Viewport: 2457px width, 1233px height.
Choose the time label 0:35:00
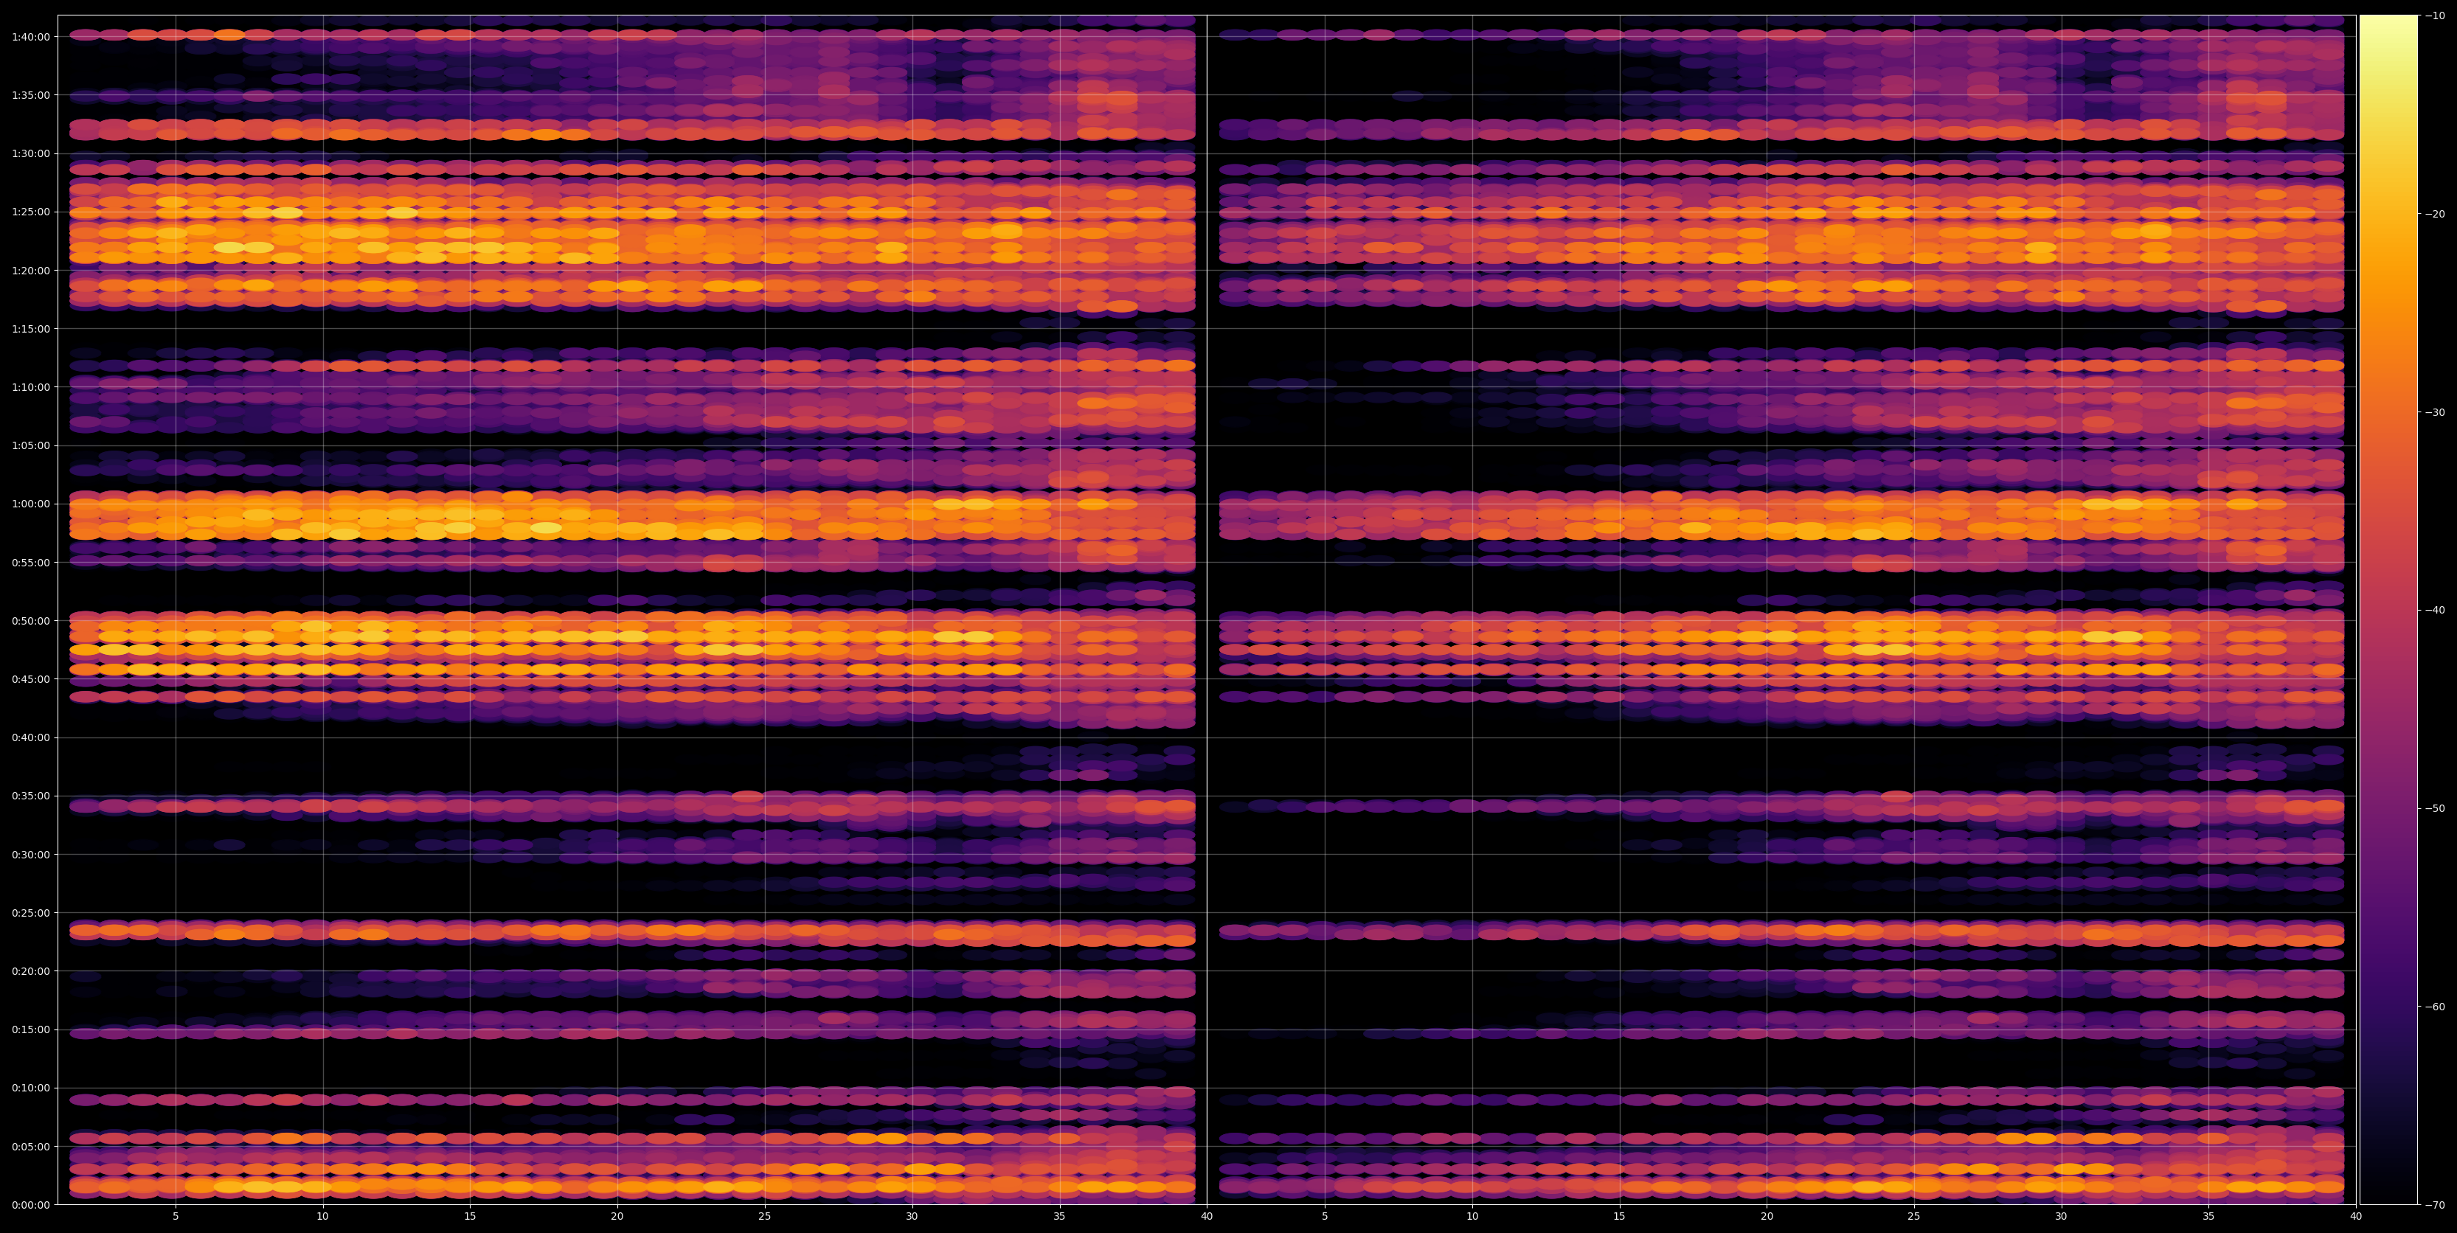click(x=30, y=796)
